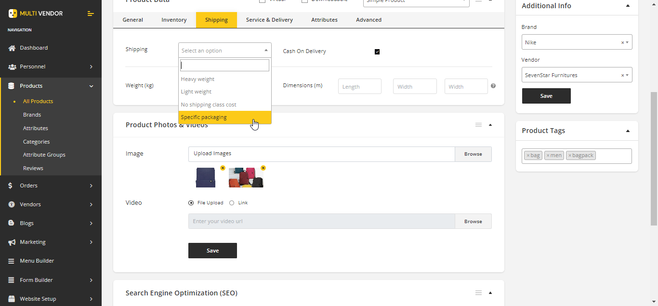Screen dimensions: 658x306
Task: Open Vendors using its sidebar icon
Action: [x=12, y=204]
